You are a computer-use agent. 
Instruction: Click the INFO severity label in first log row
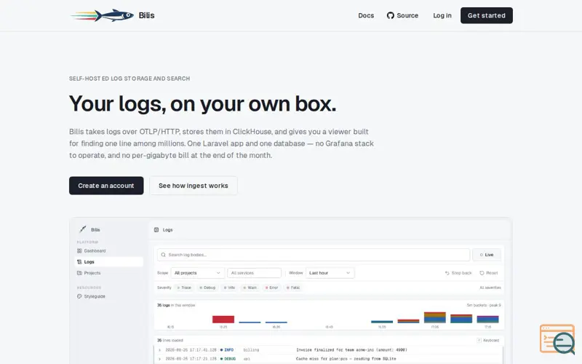[229, 350]
